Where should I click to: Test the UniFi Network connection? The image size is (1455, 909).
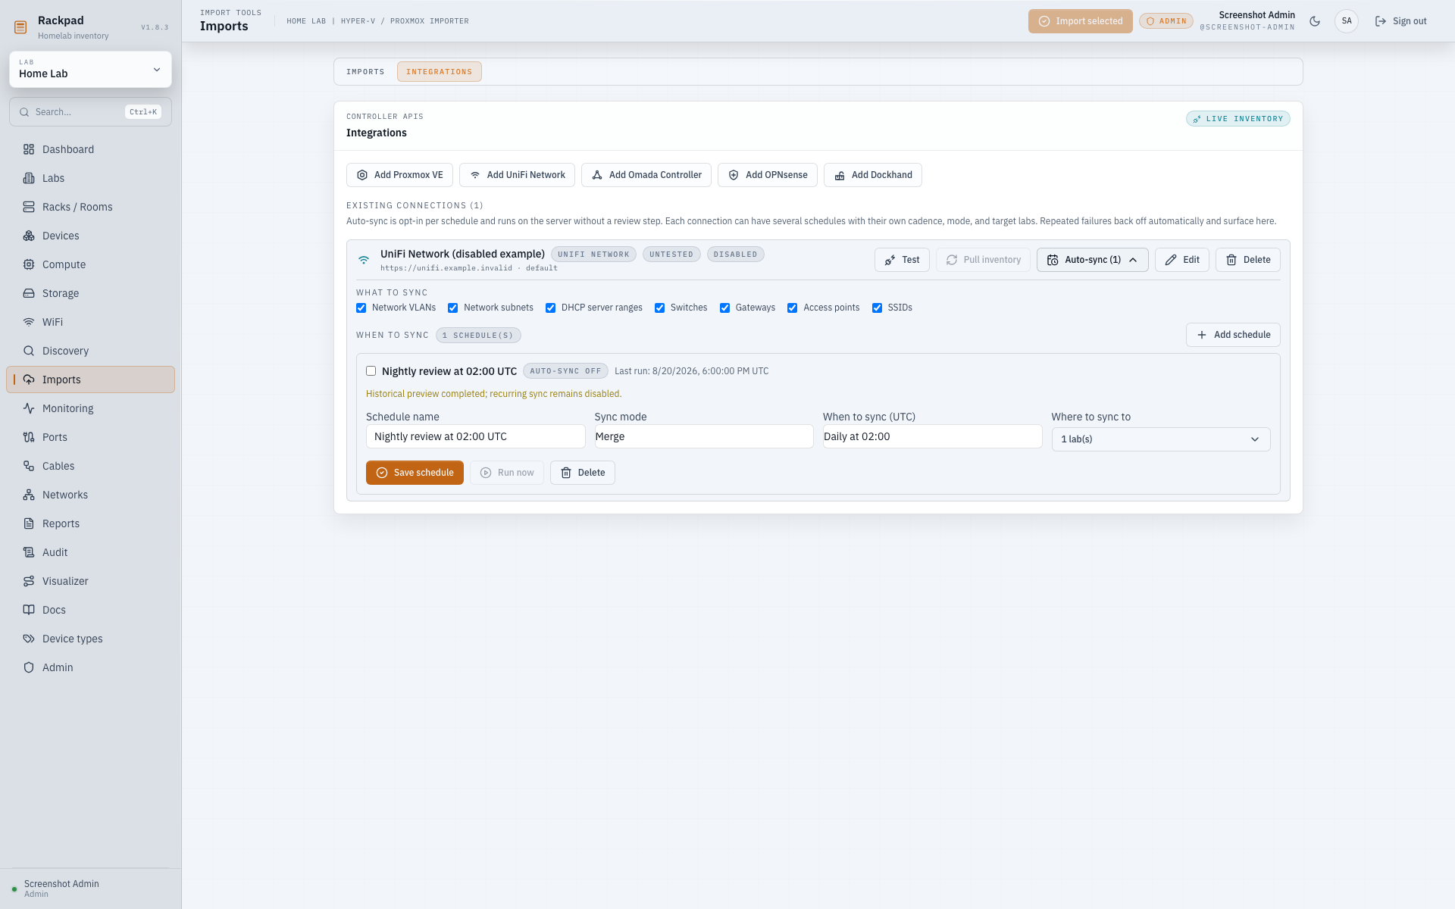click(x=902, y=260)
